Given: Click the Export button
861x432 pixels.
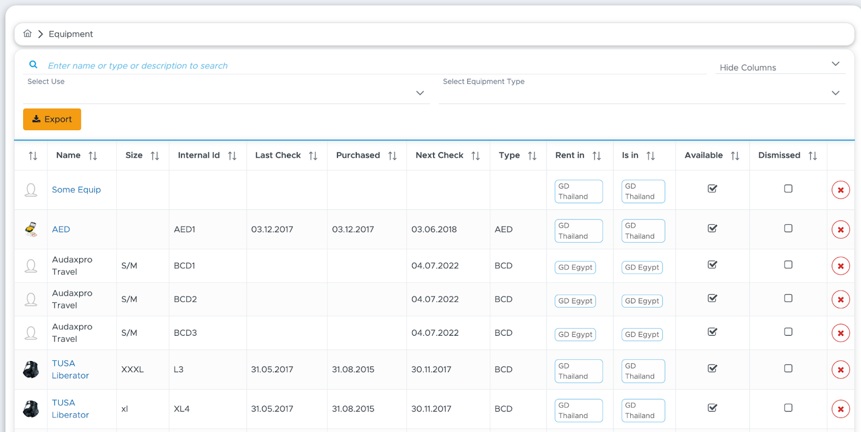Looking at the screenshot, I should tap(52, 119).
